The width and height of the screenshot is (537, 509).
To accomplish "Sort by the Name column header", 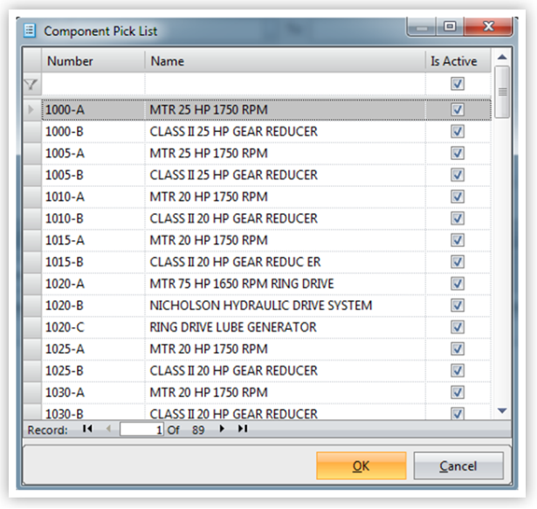I will point(285,61).
